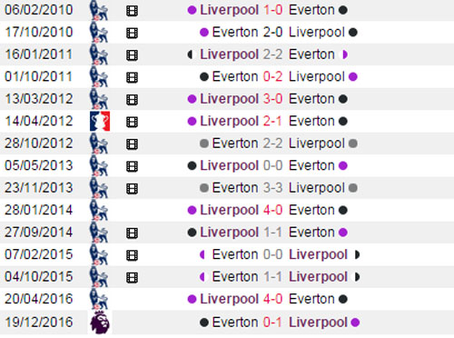Click film icon on 17/10/2010 row
Screen dimensions: 454x338
pyautogui.click(x=132, y=33)
